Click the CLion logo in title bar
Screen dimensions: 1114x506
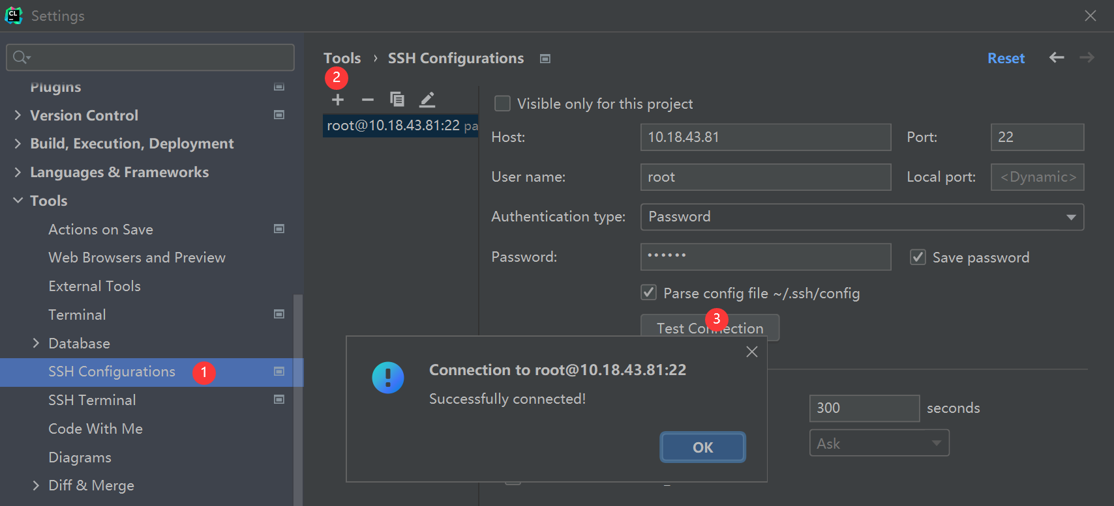pyautogui.click(x=14, y=16)
